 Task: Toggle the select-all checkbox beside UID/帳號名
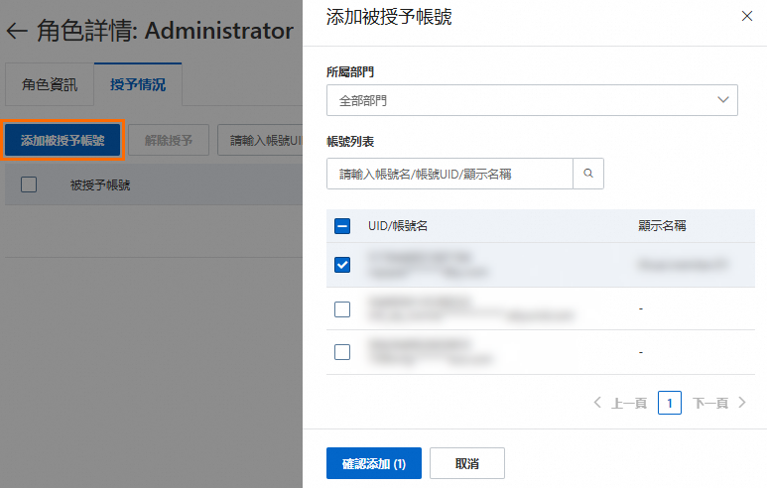(342, 226)
